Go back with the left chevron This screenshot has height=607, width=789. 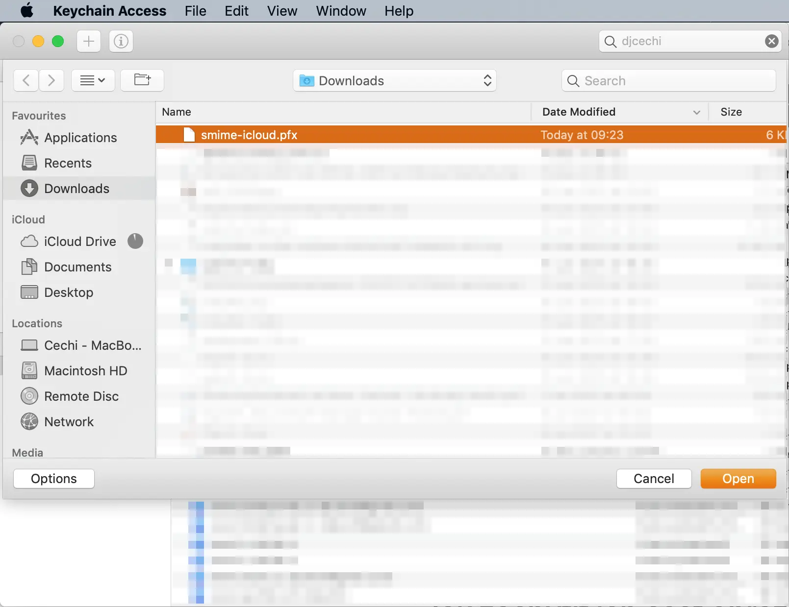click(26, 80)
